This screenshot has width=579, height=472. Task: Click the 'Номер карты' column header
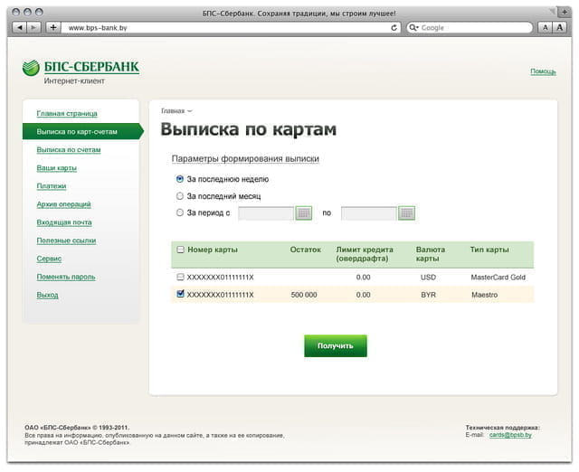[x=213, y=250]
